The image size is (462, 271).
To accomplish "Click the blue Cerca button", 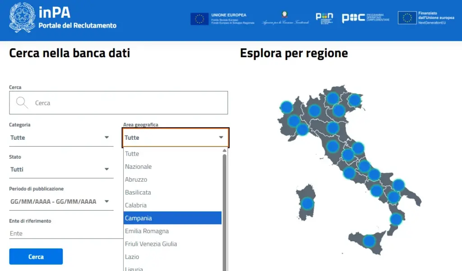I will [36, 257].
